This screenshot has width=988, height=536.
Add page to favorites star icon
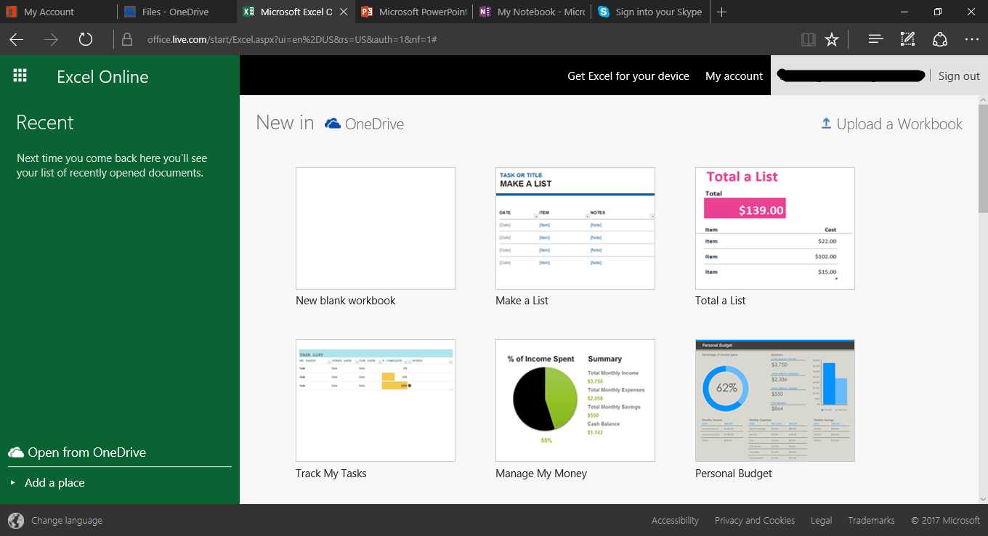click(832, 39)
